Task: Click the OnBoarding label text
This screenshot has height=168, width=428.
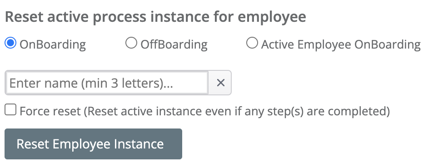Action: [x=53, y=44]
